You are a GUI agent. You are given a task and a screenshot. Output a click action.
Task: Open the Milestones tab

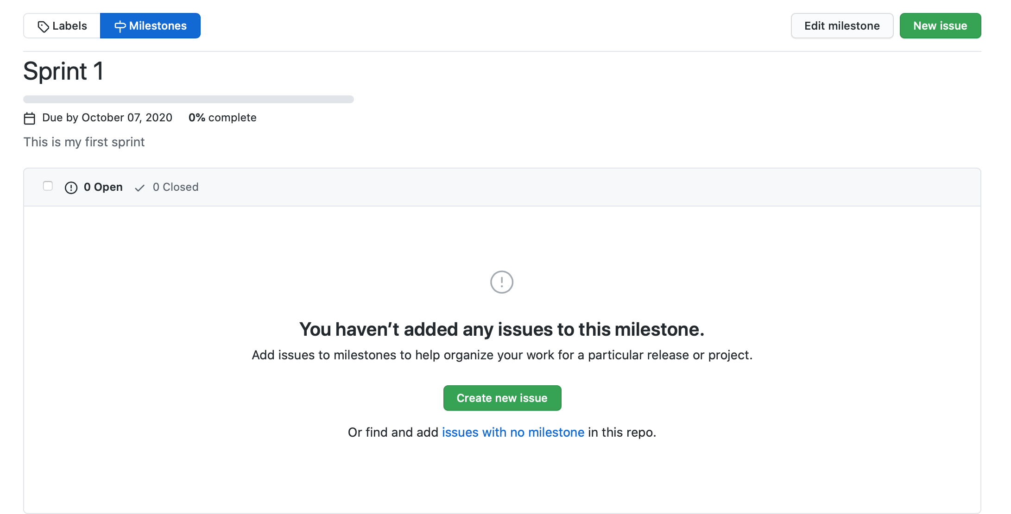(x=150, y=26)
